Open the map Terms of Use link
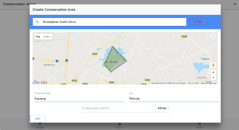This screenshot has height=130, width=239. pos(193,83)
